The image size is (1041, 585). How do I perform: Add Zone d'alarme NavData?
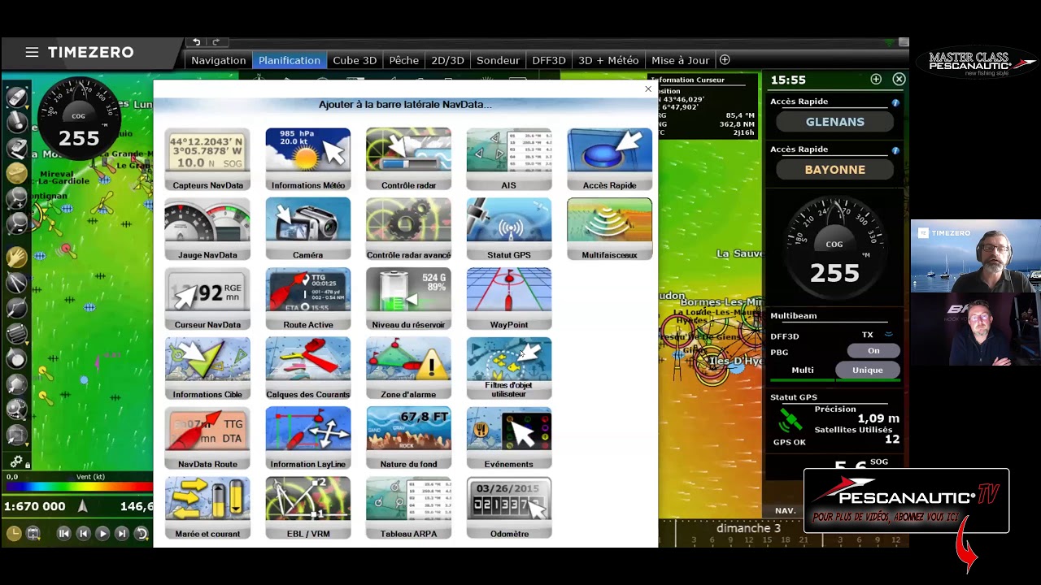tap(408, 369)
